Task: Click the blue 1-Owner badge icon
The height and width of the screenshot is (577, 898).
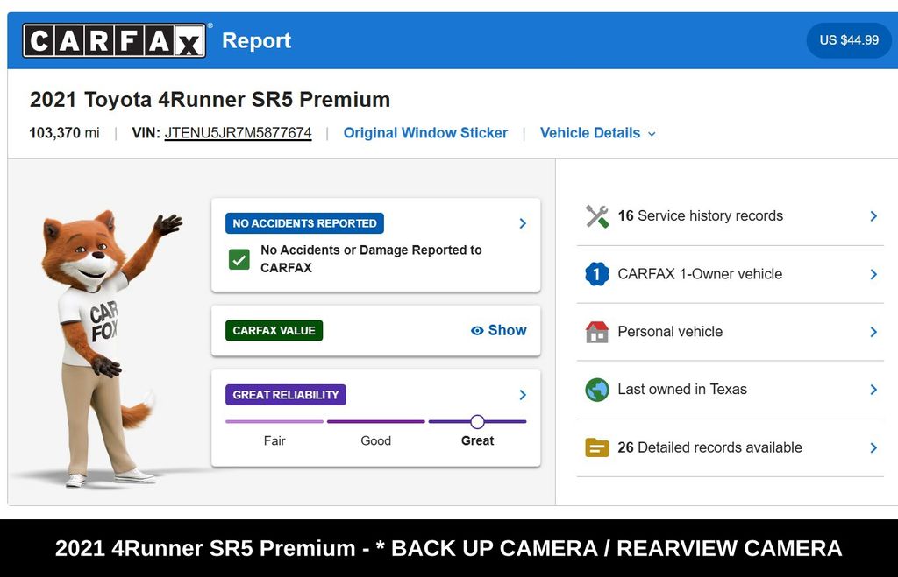Action: click(x=597, y=274)
